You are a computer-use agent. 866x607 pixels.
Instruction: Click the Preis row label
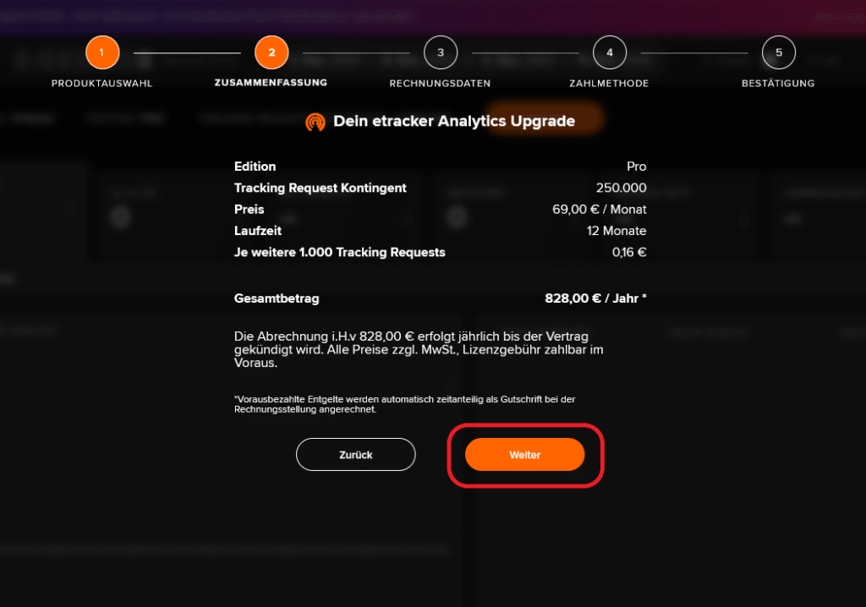[249, 210]
